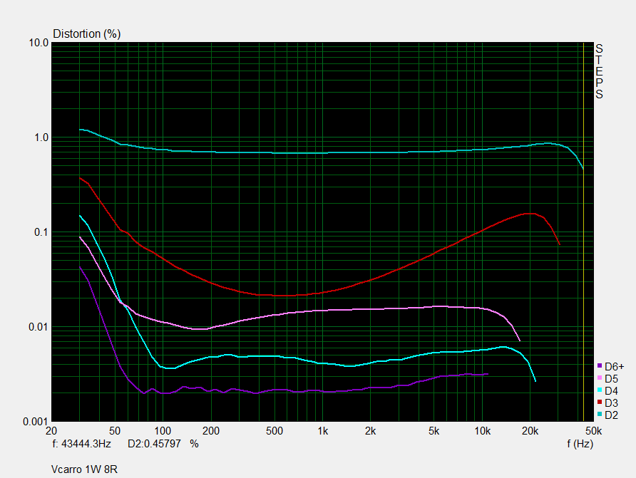Select the D3 legend label
Screen dimensions: 636x478
tap(611, 403)
